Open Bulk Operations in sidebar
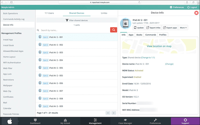200x125 pixels. pyautogui.click(x=10, y=13)
